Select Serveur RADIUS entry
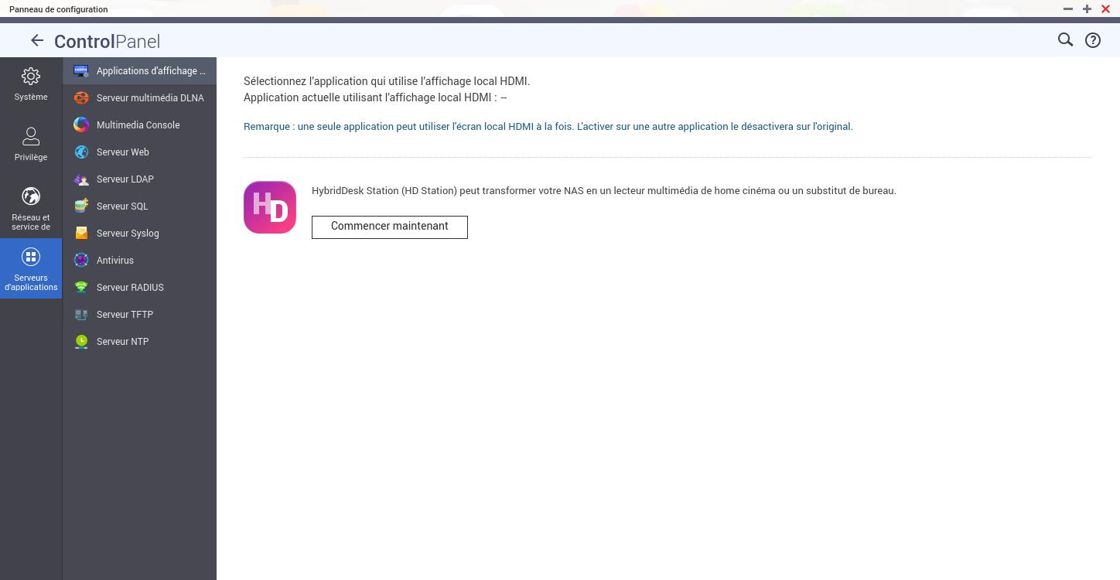 [x=129, y=288]
